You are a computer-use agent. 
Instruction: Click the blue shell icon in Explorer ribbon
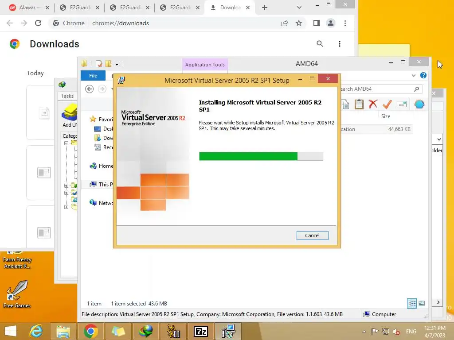click(419, 104)
